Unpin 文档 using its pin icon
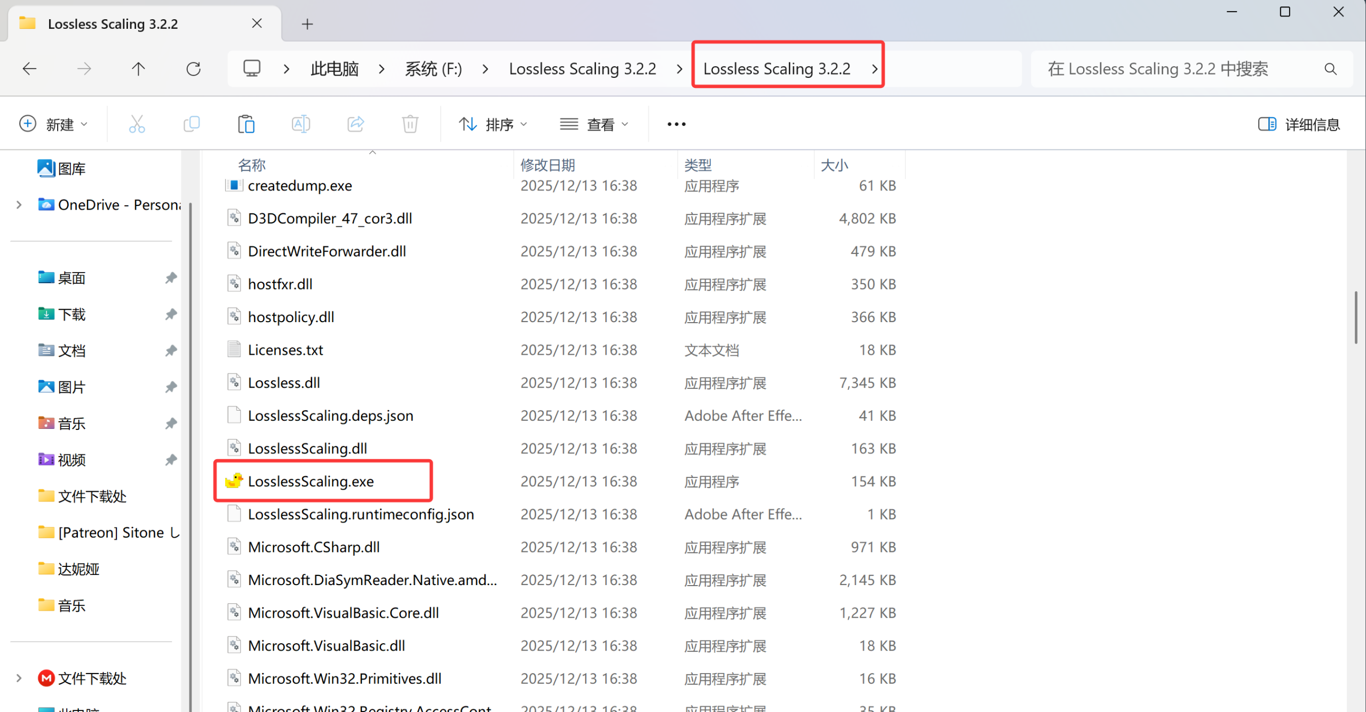Viewport: 1366px width, 712px height. click(x=171, y=350)
